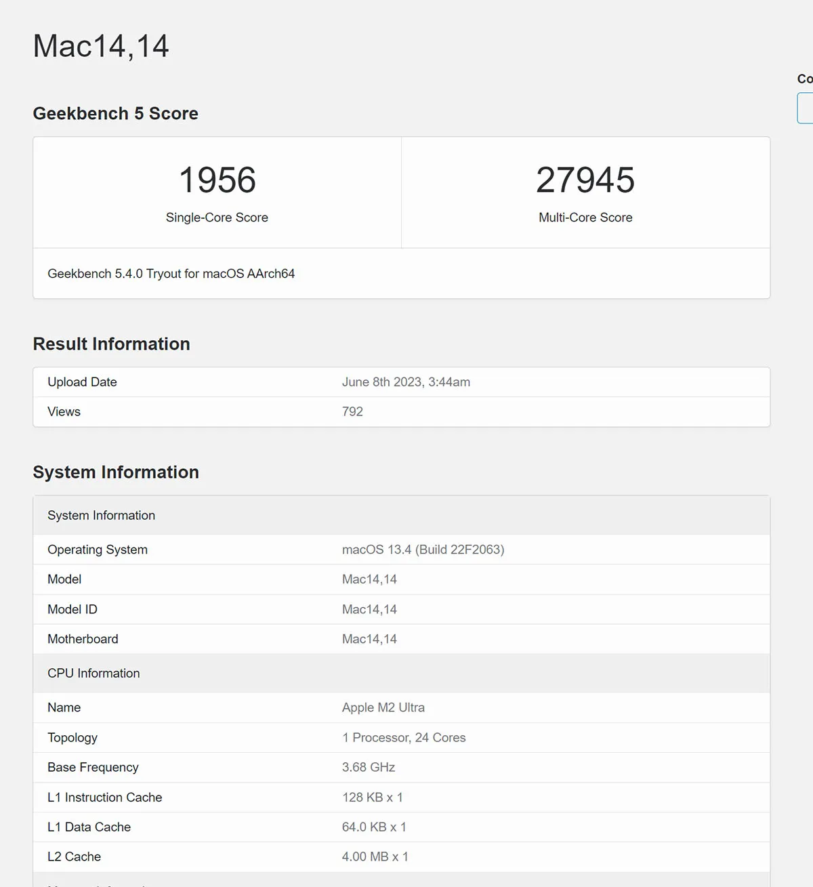This screenshot has width=813, height=887.
Task: Select the upload date June 8th 2023, 3:44am
Action: pyautogui.click(x=406, y=382)
